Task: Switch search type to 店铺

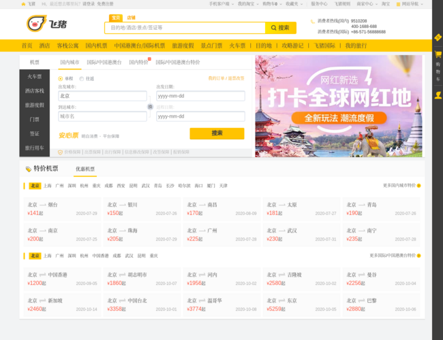Action: 131,18
